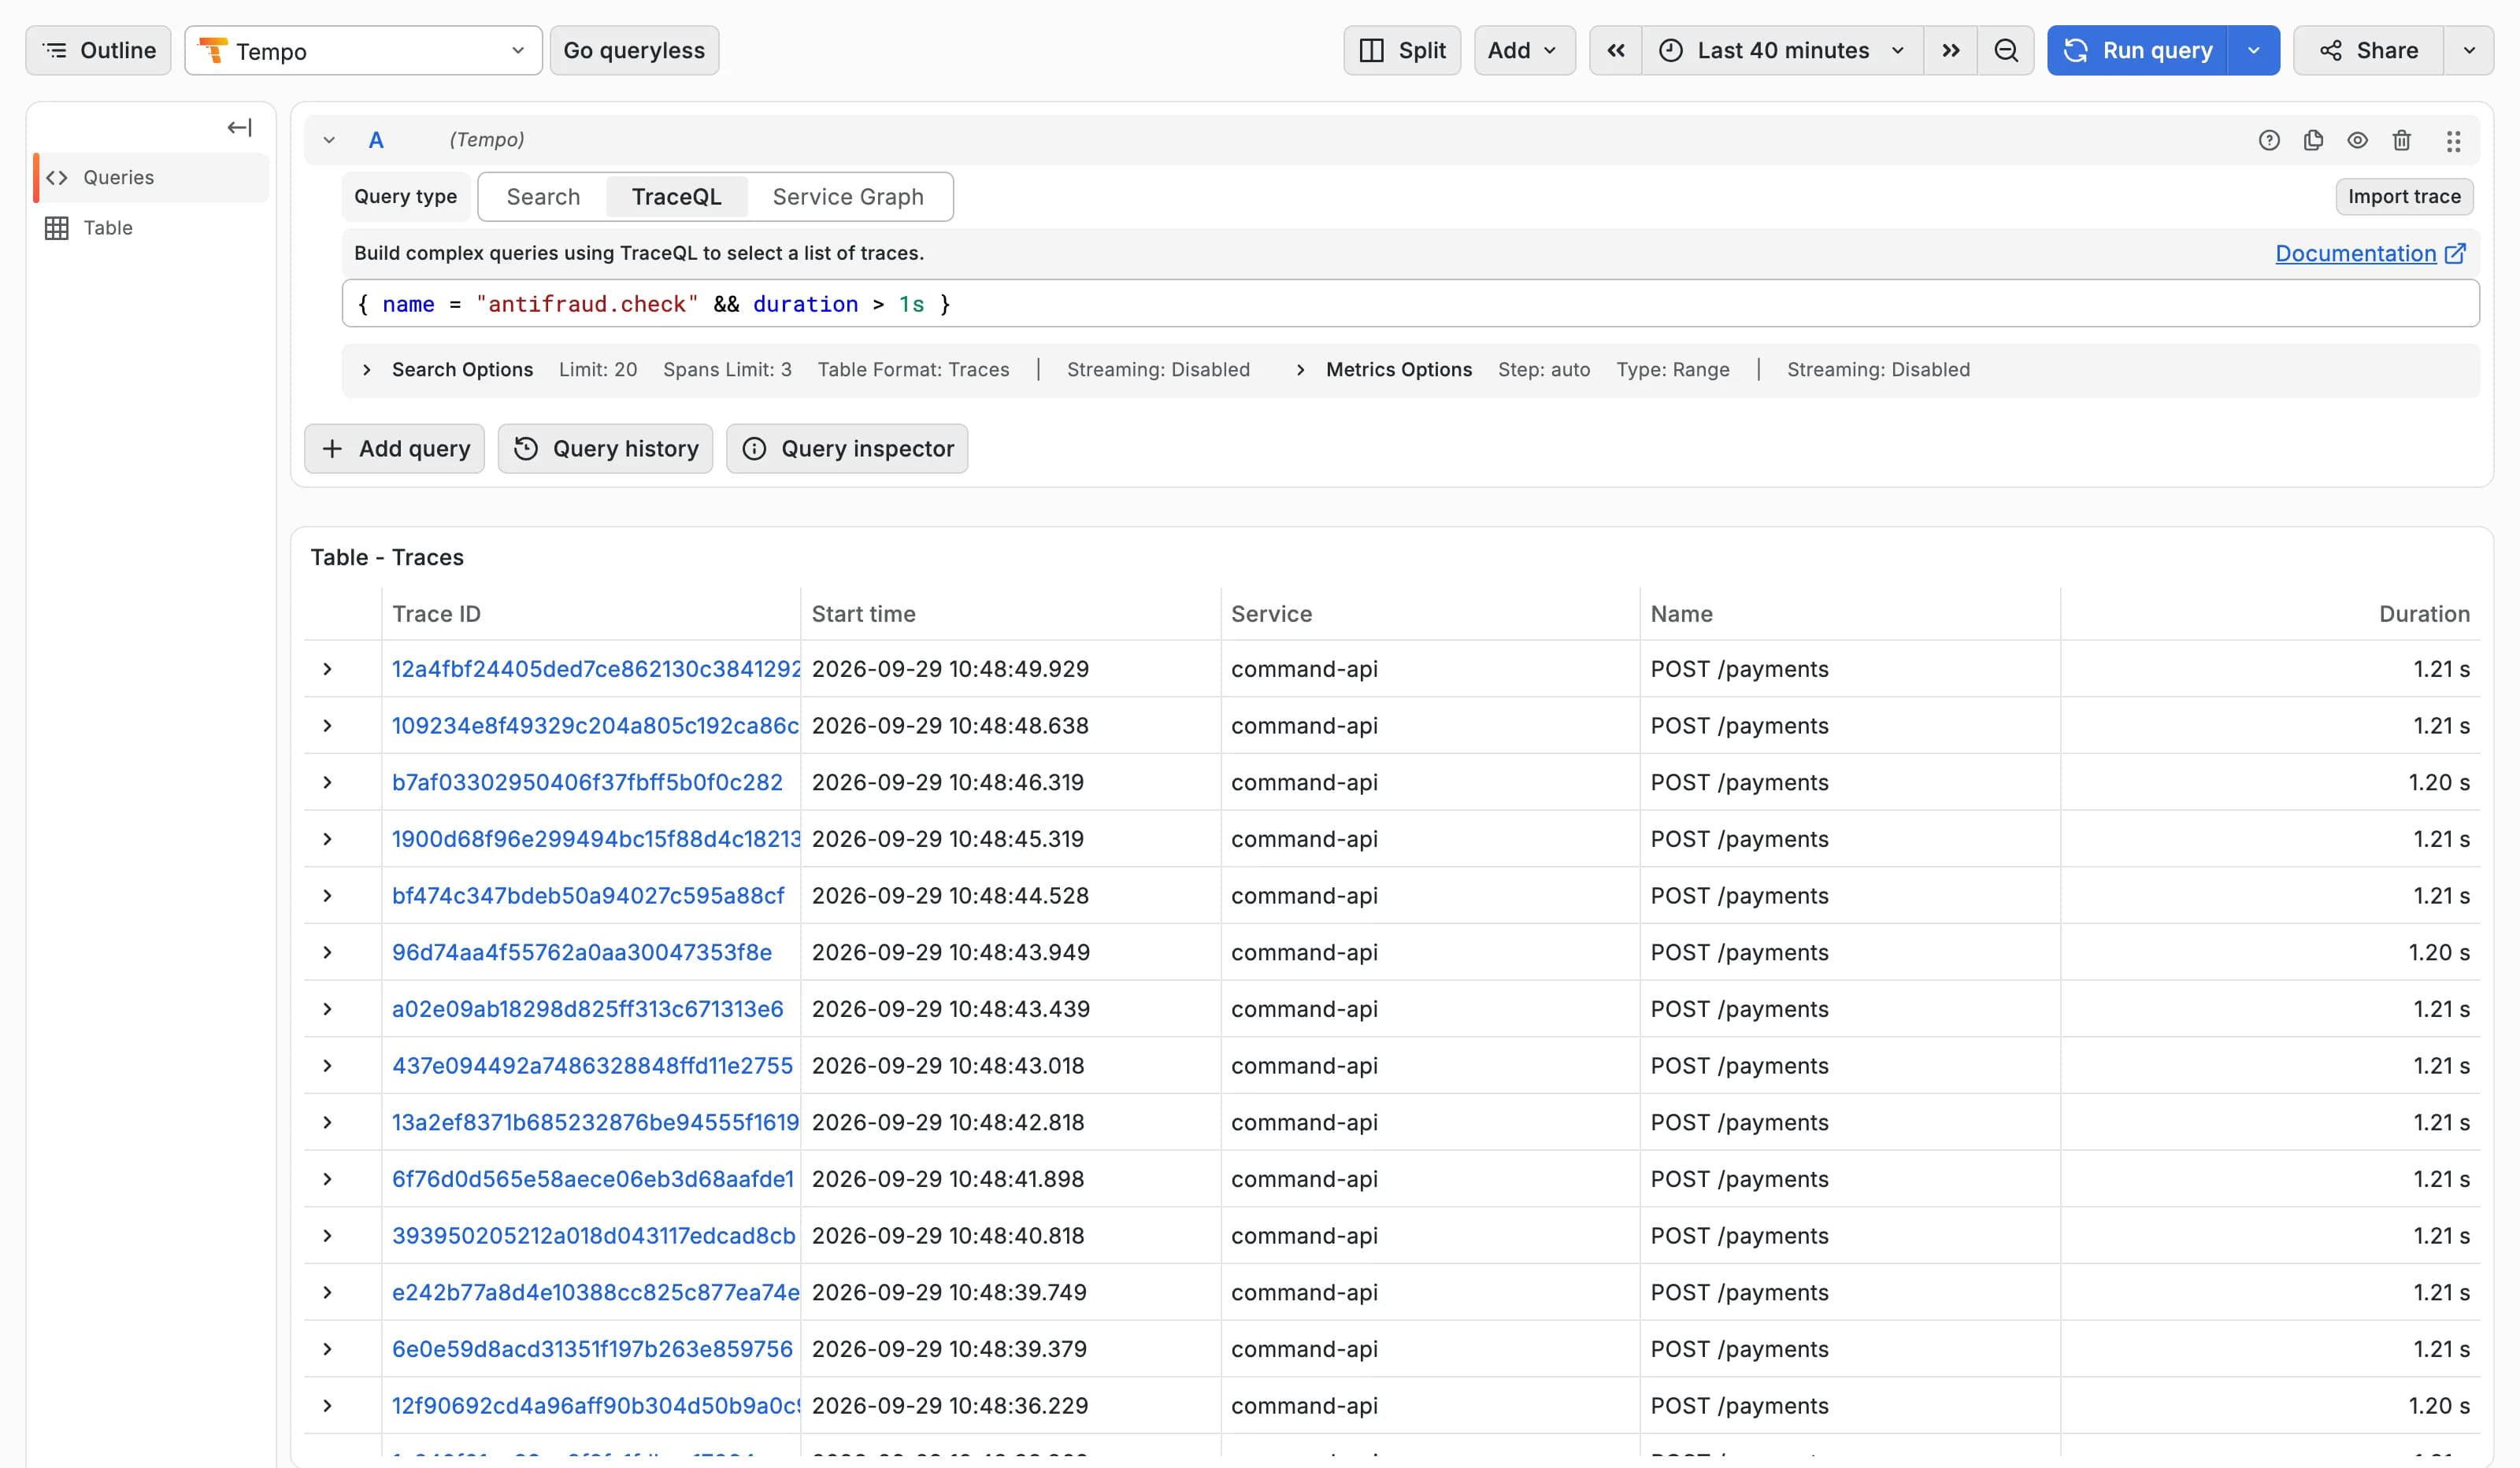Viewport: 2520px width, 1468px height.
Task: Run the query
Action: click(x=2137, y=50)
